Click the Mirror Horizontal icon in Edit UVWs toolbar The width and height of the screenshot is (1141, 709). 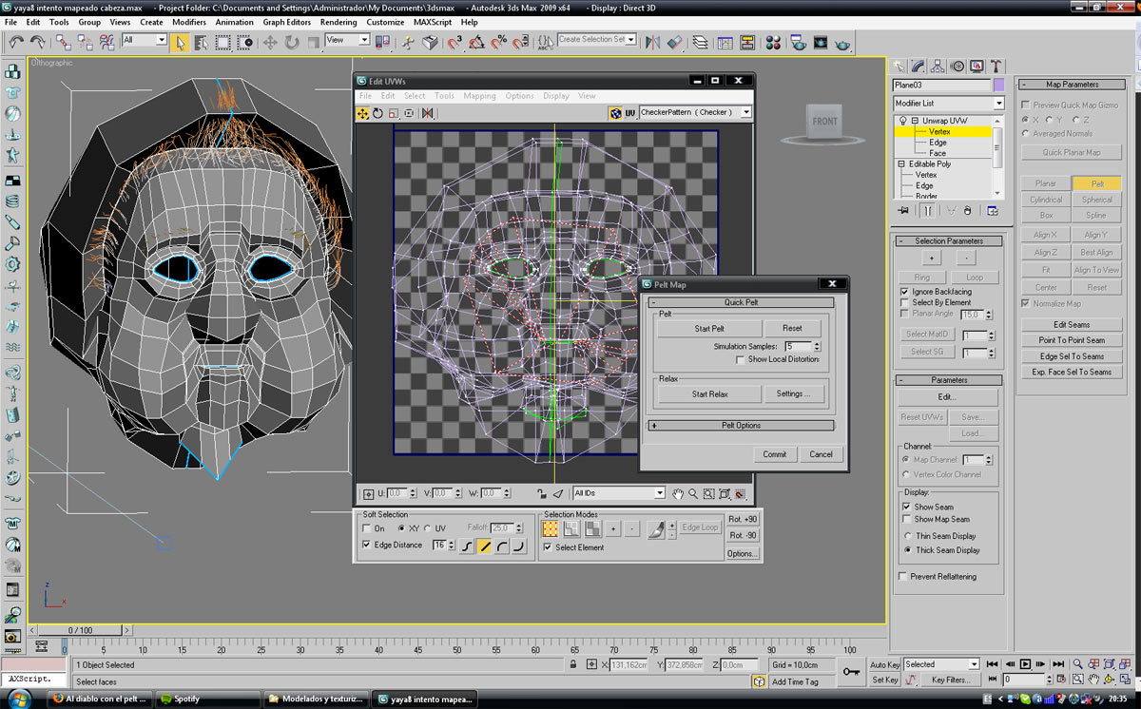tap(428, 113)
